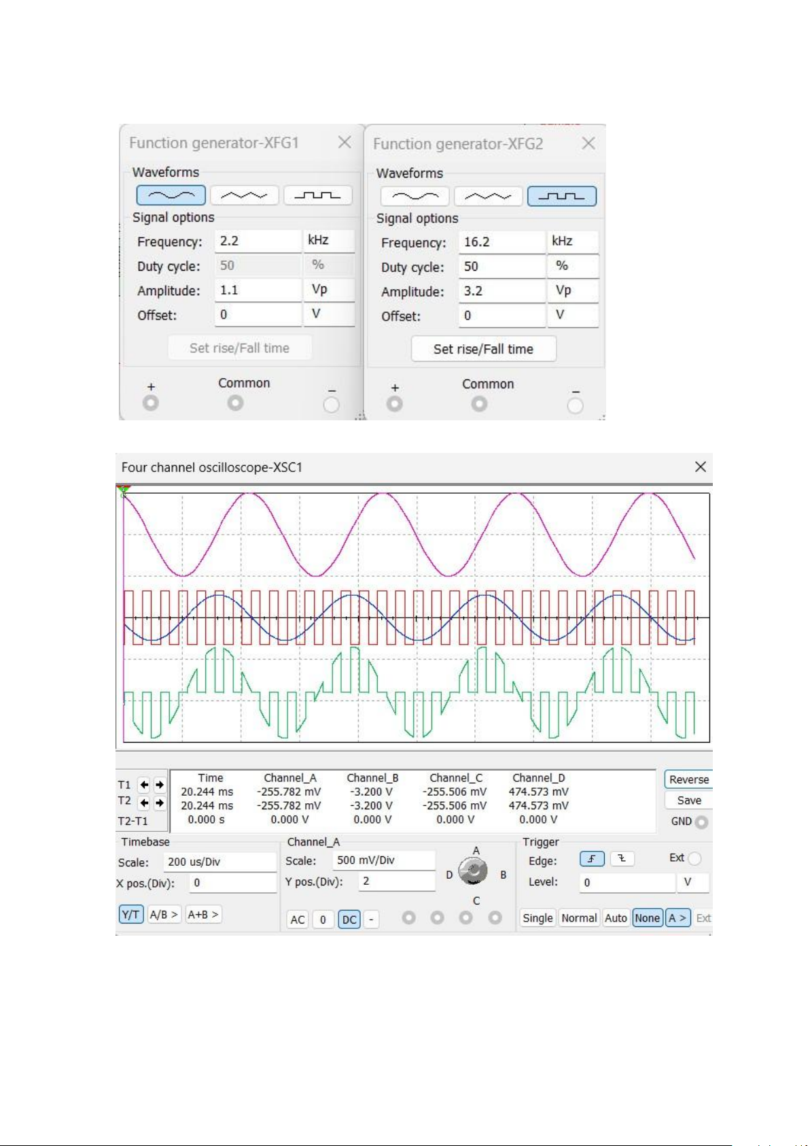The height and width of the screenshot is (1146, 810).
Task: Select square waveform in XFG1 generator
Action: click(318, 195)
